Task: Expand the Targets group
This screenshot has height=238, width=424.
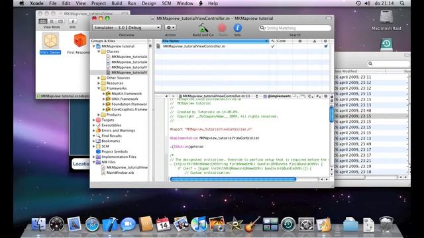Action: 94,120
